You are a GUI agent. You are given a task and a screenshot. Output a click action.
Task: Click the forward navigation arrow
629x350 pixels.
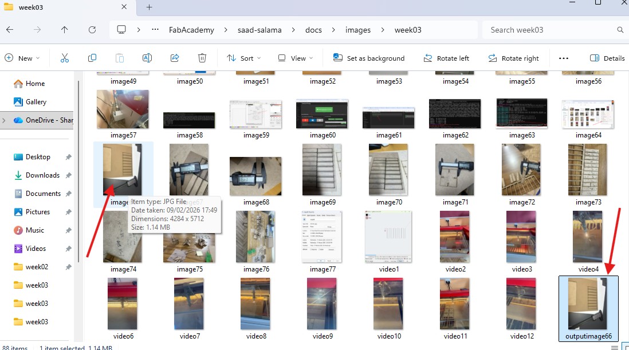point(37,30)
